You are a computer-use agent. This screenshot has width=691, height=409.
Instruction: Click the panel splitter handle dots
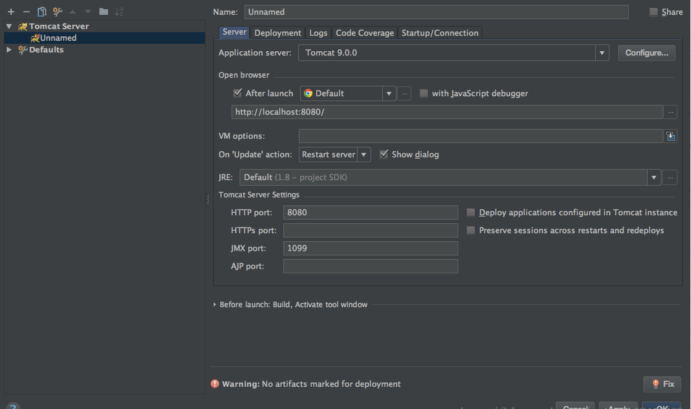click(x=207, y=199)
